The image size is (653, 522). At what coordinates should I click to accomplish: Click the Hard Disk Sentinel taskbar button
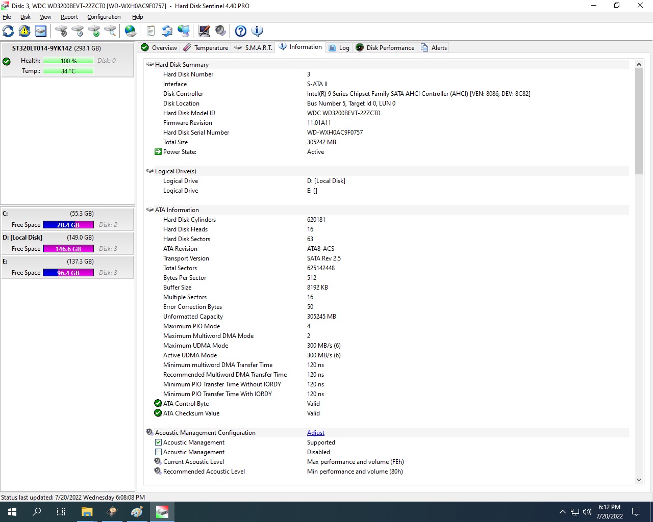162,512
